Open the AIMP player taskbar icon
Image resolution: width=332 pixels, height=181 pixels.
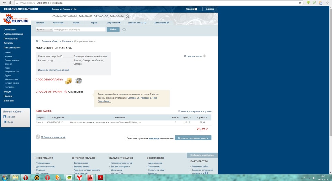pyautogui.click(x=37, y=178)
